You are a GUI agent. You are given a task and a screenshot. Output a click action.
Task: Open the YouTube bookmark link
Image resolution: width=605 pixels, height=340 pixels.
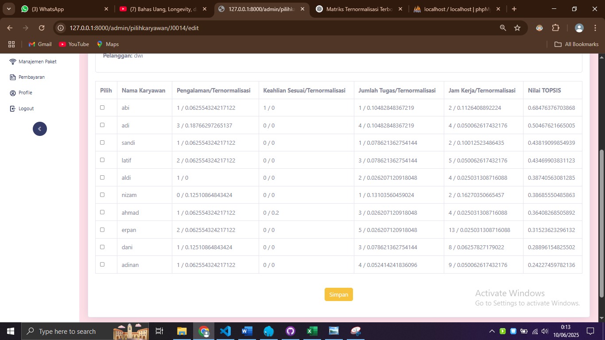coord(74,44)
